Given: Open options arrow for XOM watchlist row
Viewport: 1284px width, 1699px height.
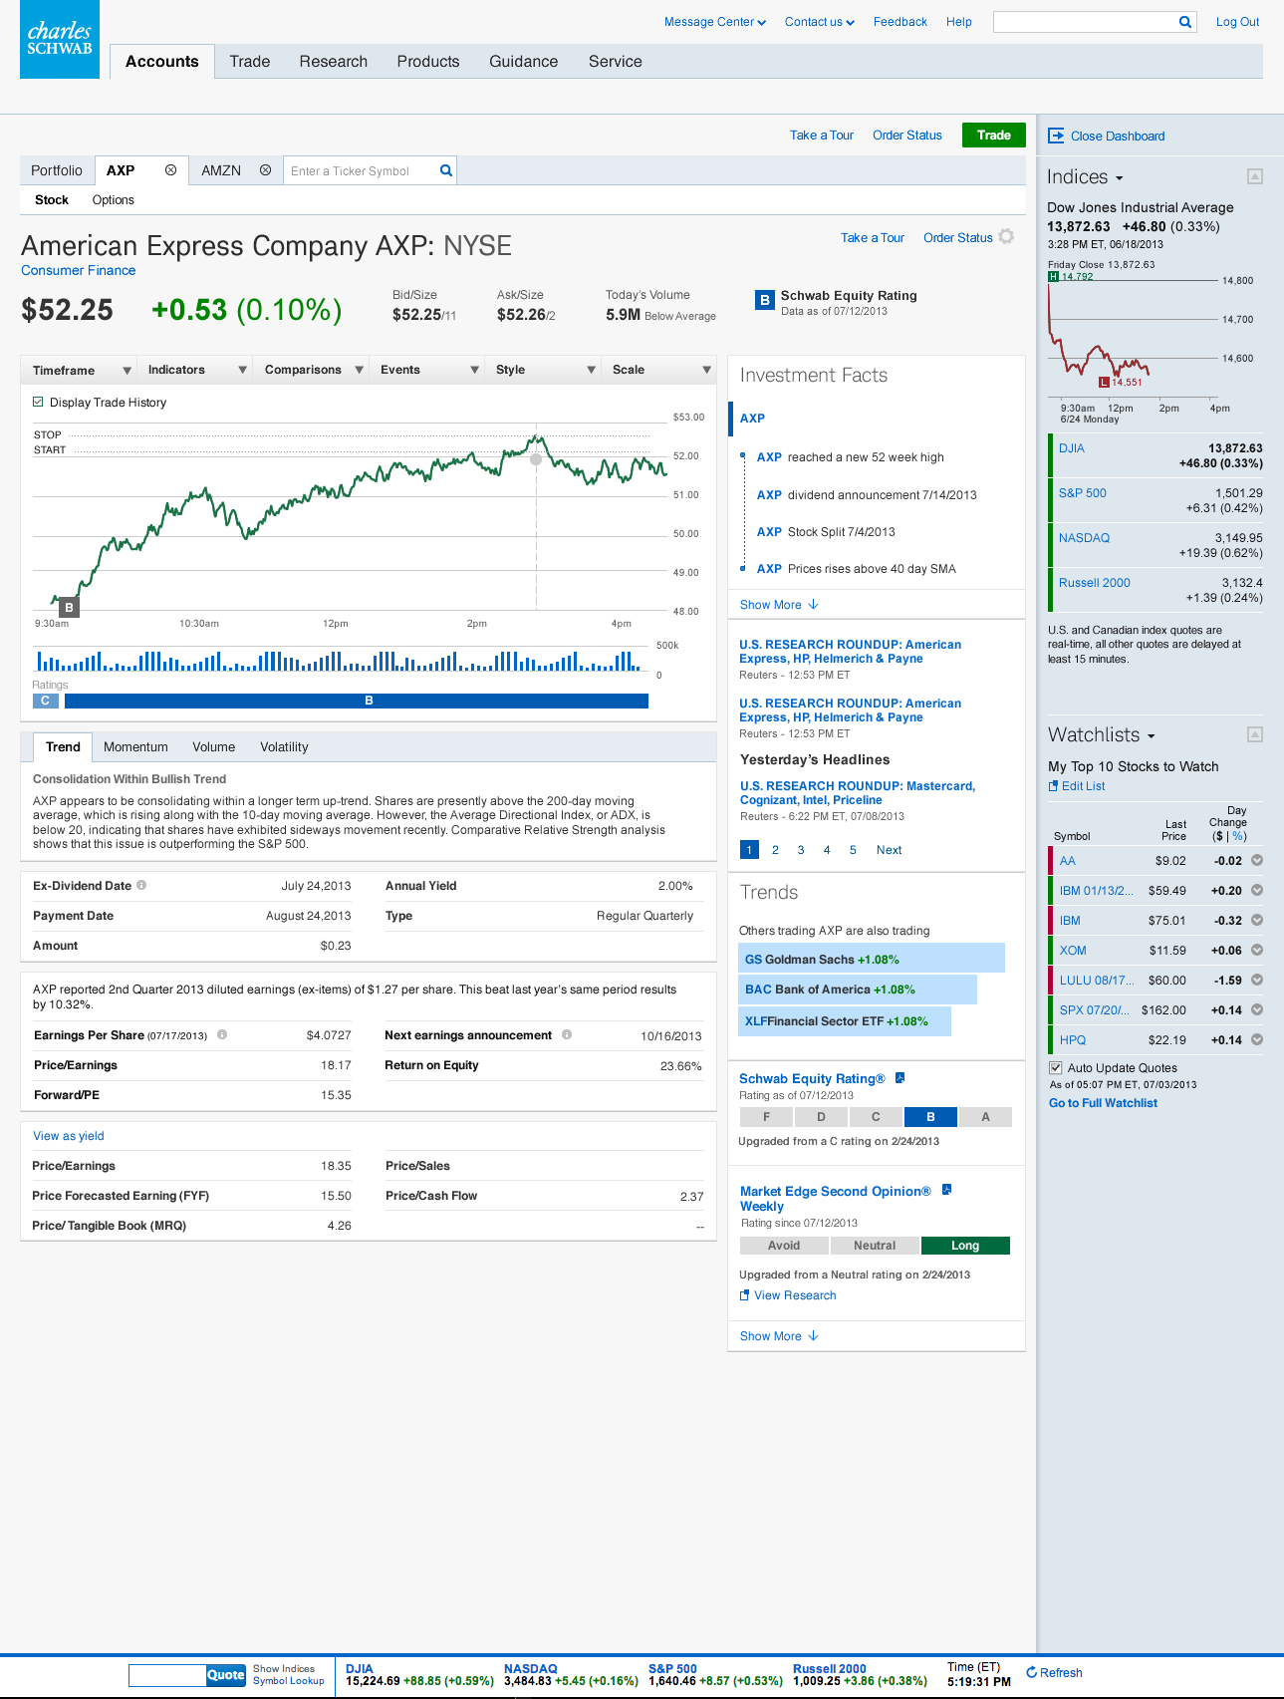Looking at the screenshot, I should click(x=1257, y=951).
